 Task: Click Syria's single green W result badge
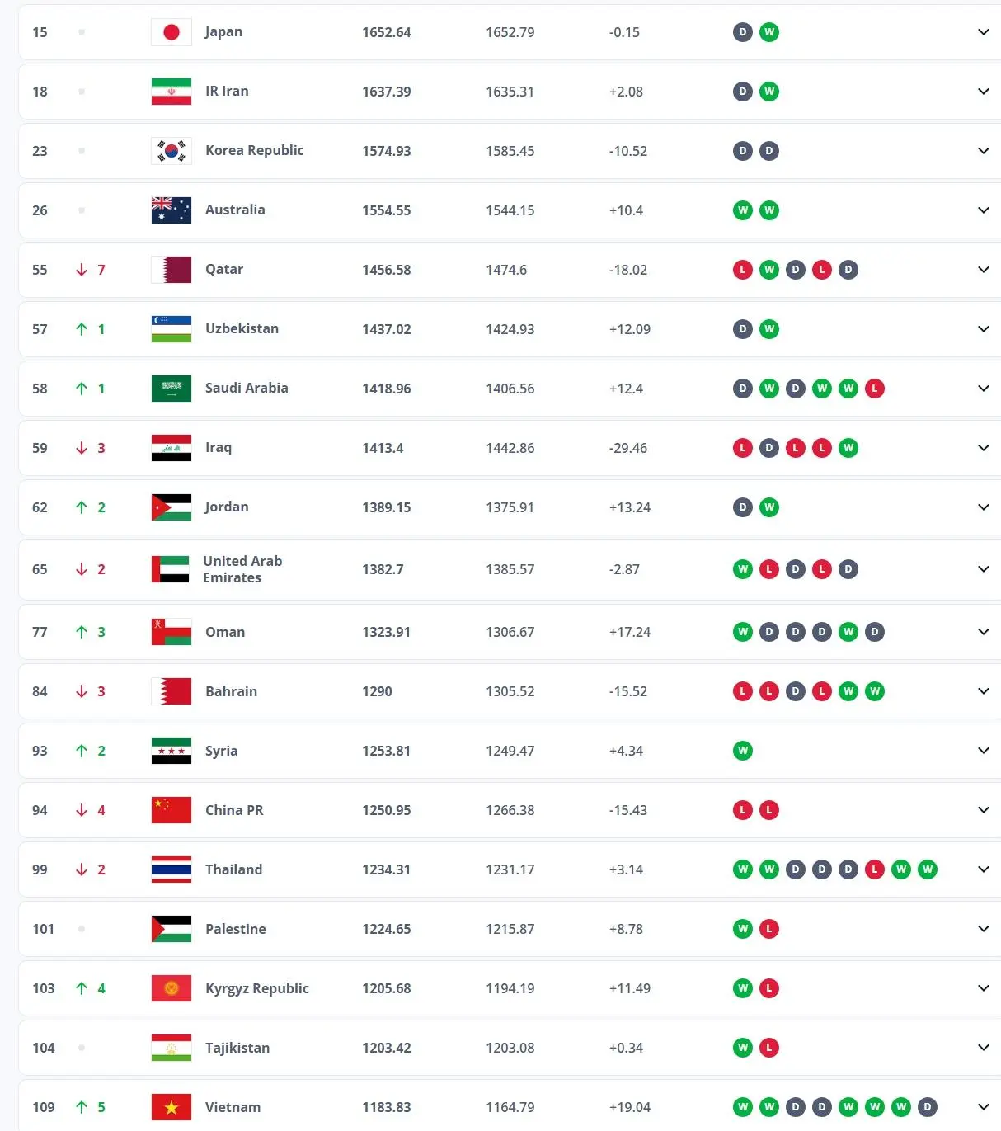click(743, 751)
